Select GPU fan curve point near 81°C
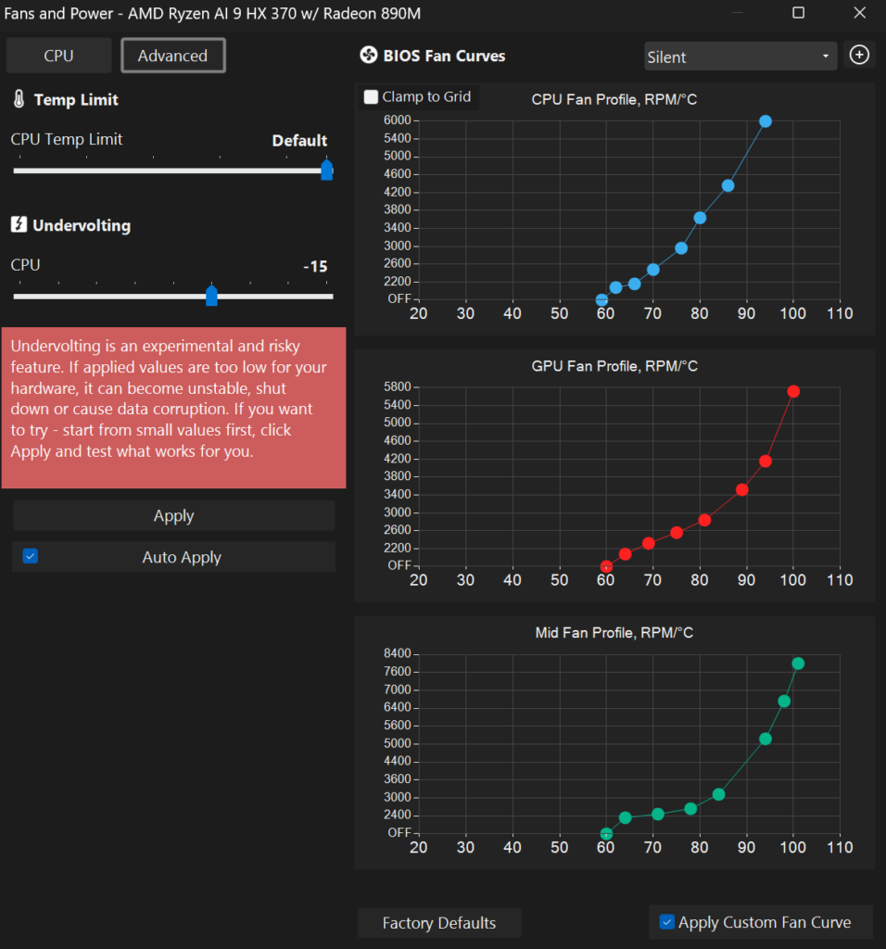The image size is (886, 949). tap(704, 521)
